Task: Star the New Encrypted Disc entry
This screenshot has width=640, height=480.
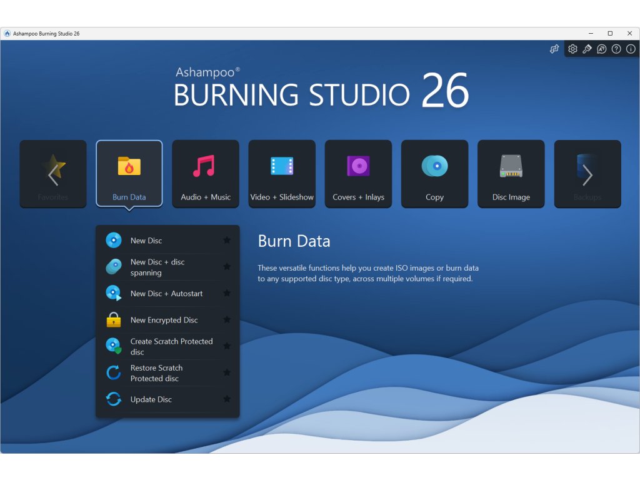Action: pyautogui.click(x=227, y=320)
